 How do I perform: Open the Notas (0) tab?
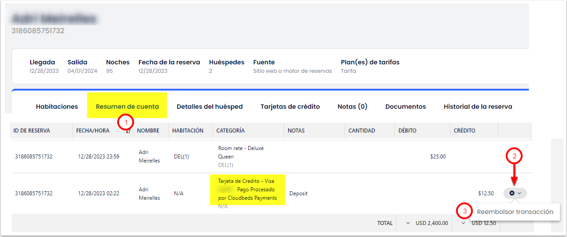pyautogui.click(x=352, y=107)
